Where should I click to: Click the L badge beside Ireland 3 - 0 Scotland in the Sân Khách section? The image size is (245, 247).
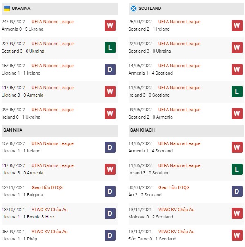coord(237,169)
